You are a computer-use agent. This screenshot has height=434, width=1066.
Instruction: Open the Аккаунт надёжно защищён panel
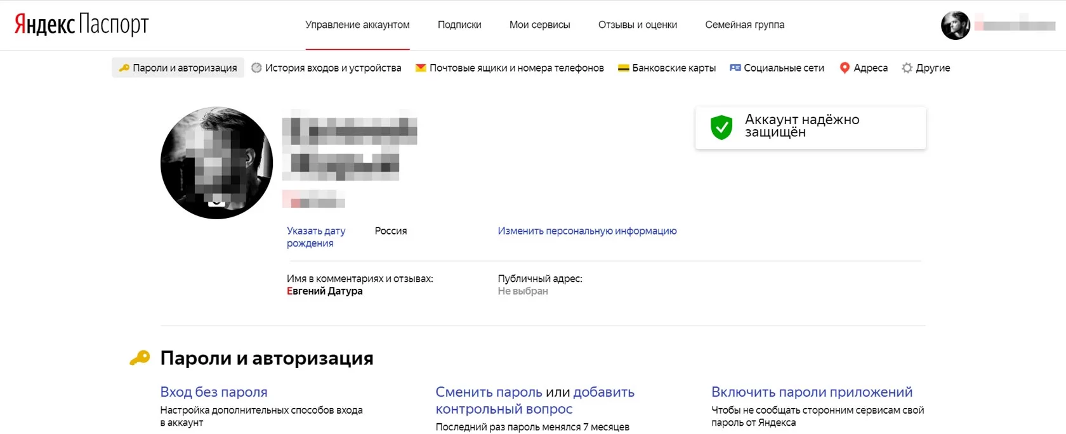(x=810, y=127)
